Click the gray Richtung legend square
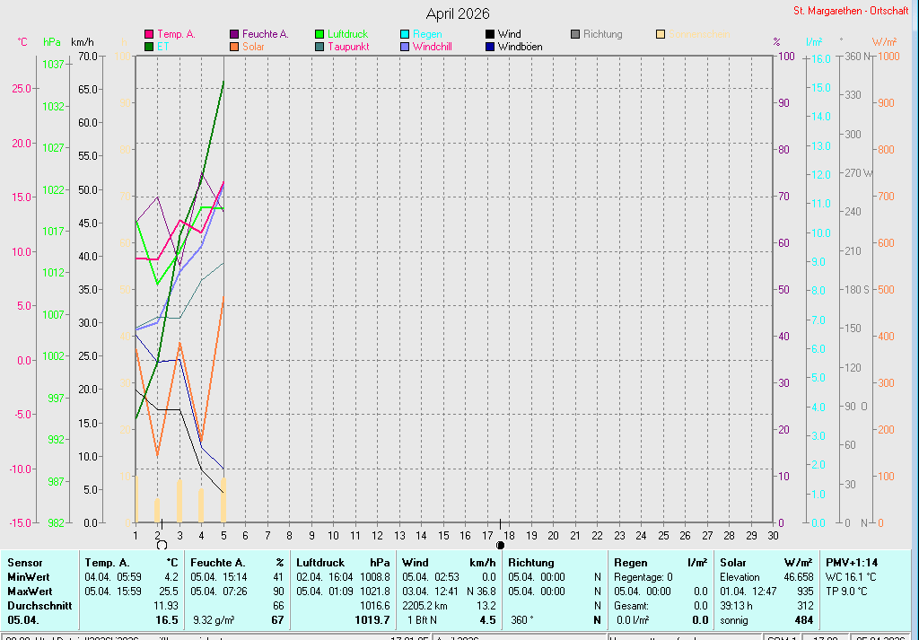The height and width of the screenshot is (640, 919). 575,34
